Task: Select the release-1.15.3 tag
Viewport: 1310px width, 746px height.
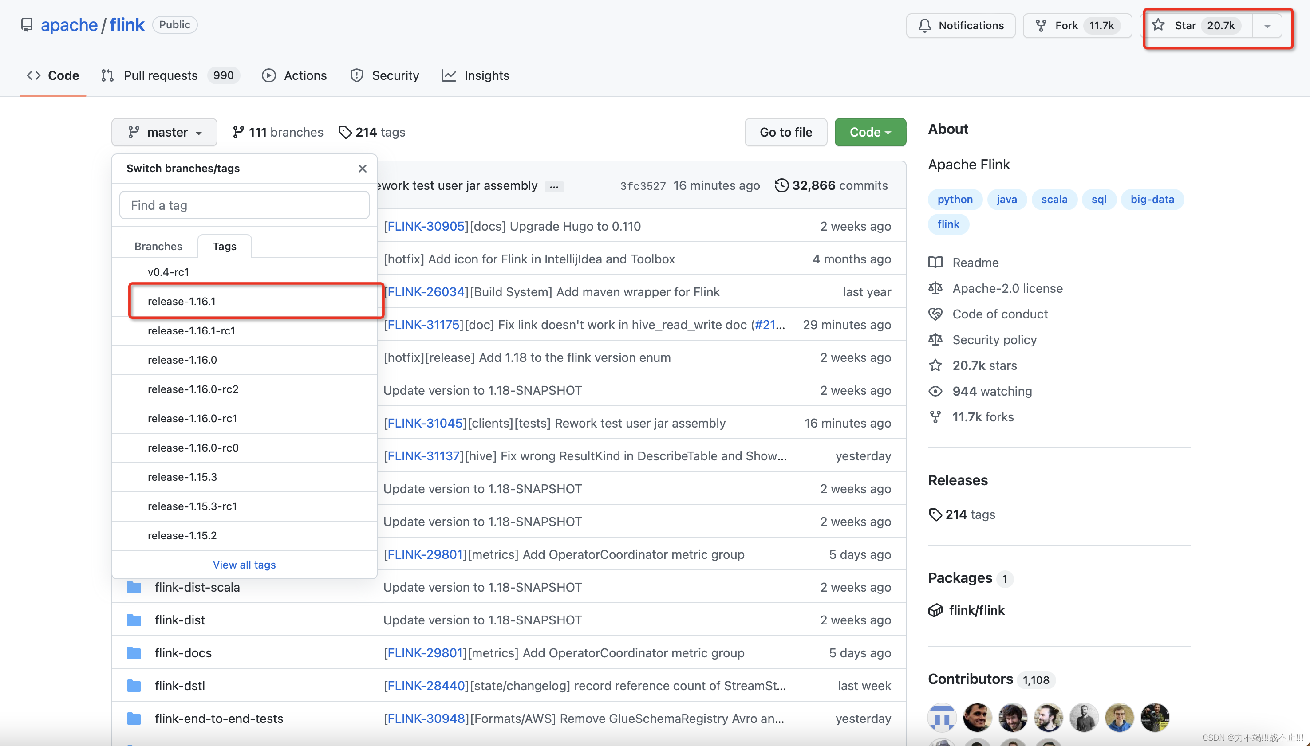Action: [245, 476]
